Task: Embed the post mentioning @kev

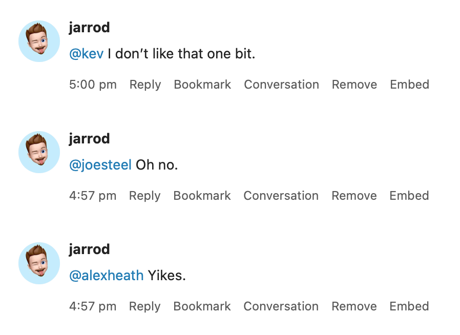Action: (x=409, y=85)
